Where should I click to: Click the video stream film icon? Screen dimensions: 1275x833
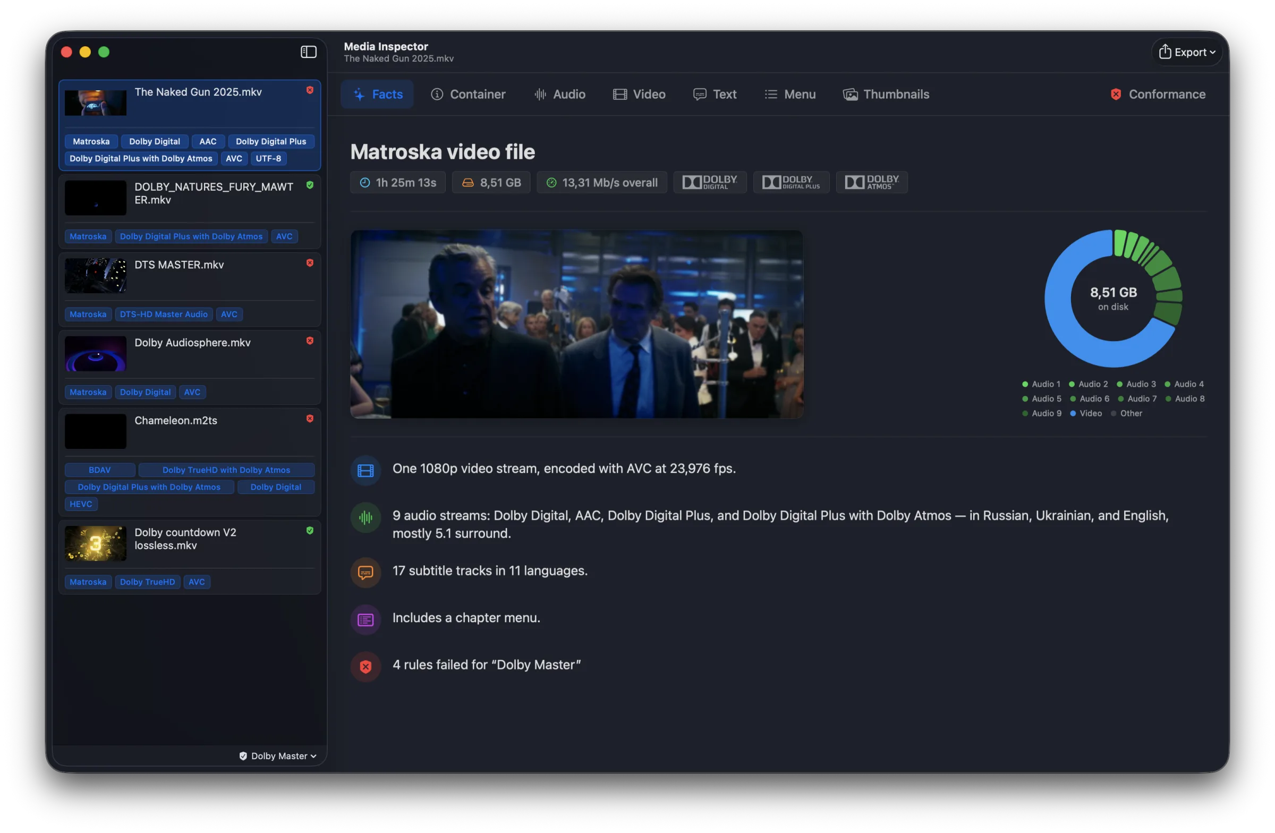click(x=365, y=470)
